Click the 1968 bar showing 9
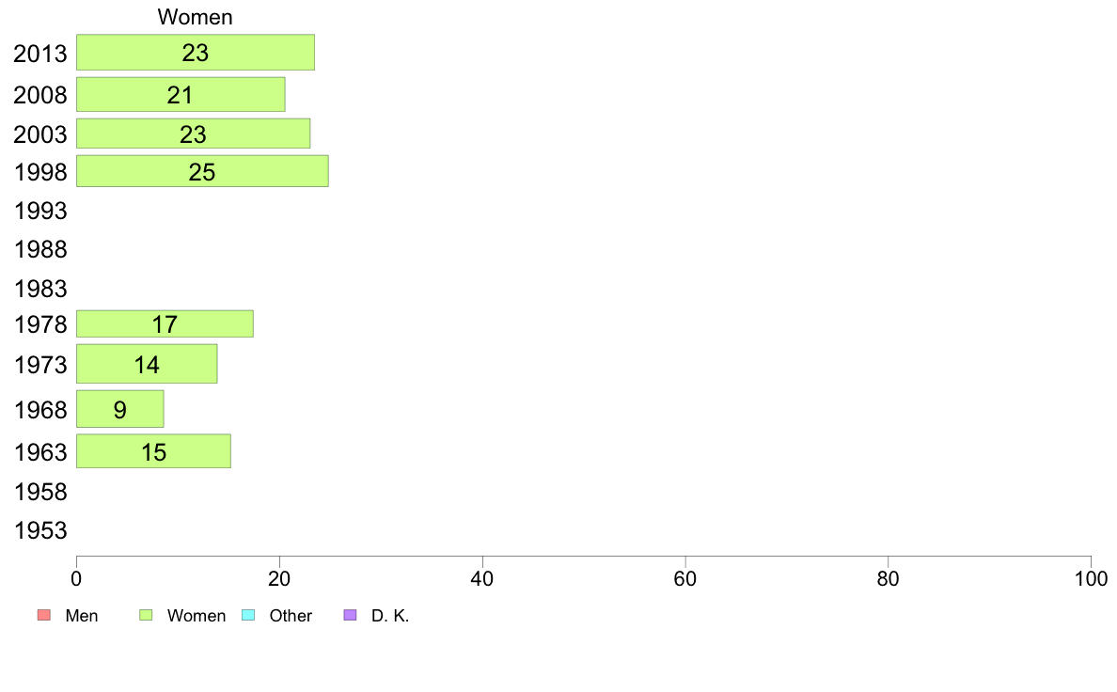1117x692 pixels. (x=120, y=409)
